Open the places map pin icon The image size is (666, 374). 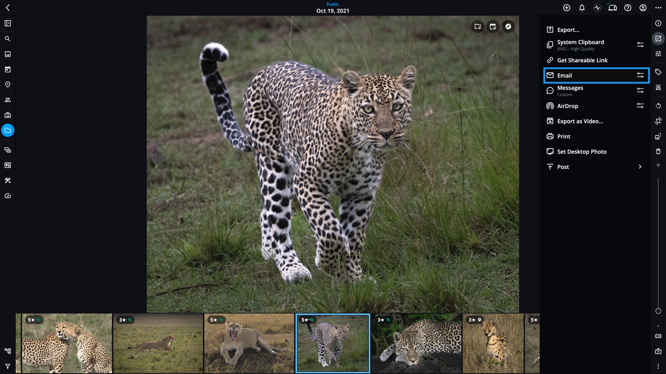[x=8, y=84]
